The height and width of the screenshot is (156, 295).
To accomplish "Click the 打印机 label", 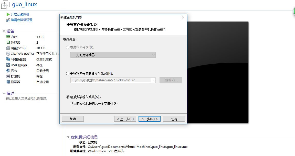I will (x=15, y=76).
